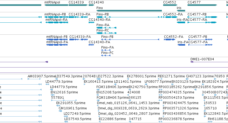The height and width of the screenshot is (123, 228).
Task: Select protein Pino-PB
Action: [x=107, y=37]
